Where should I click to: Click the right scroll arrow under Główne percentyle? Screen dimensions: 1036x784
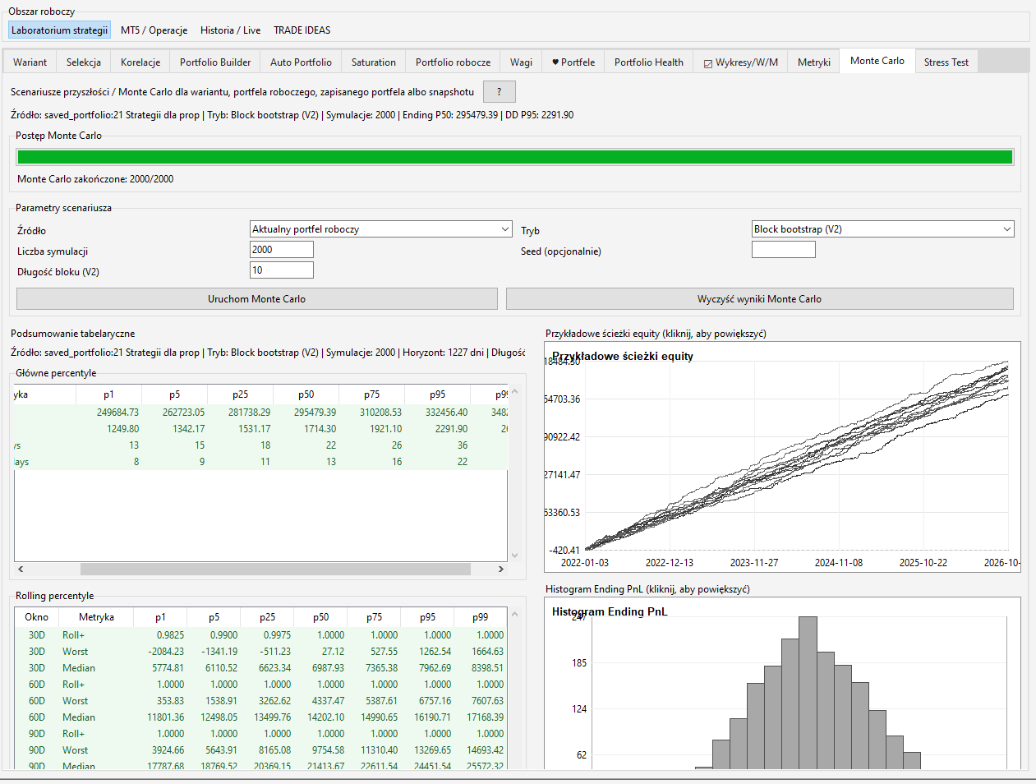501,569
